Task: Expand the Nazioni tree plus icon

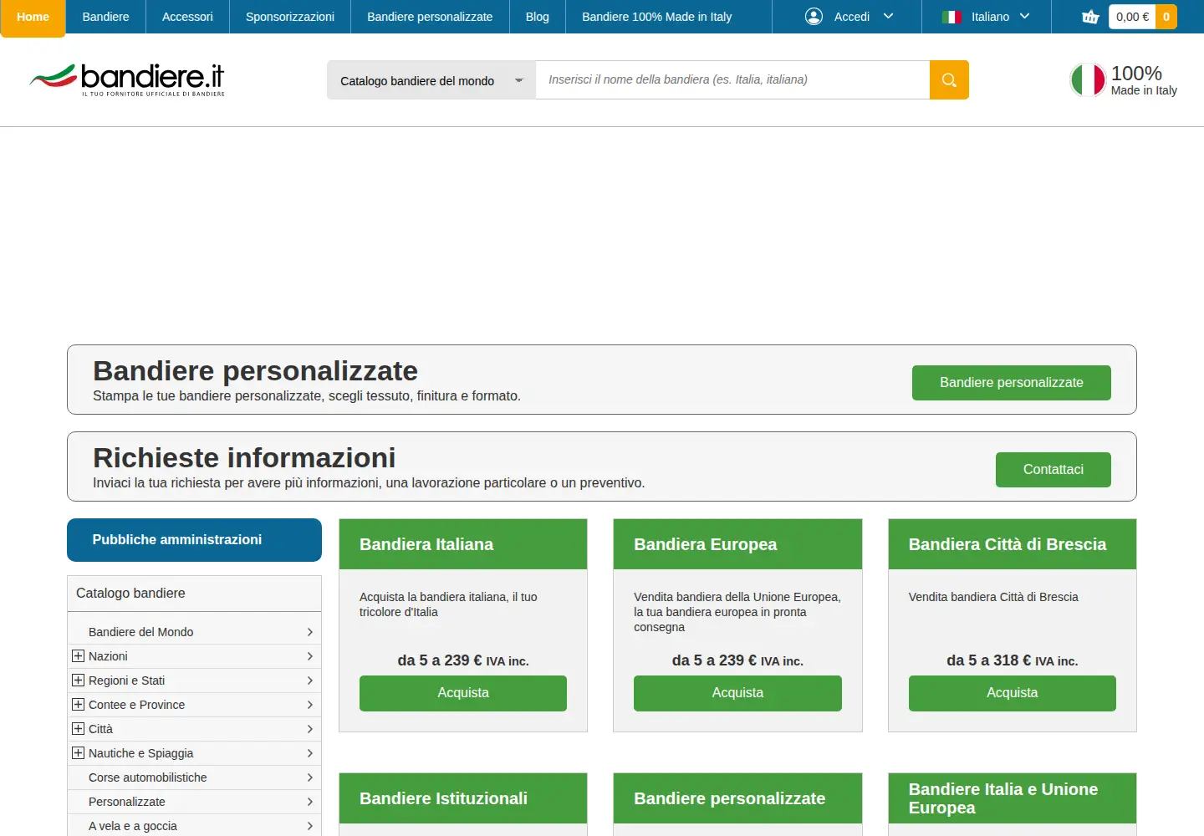Action: (78, 656)
